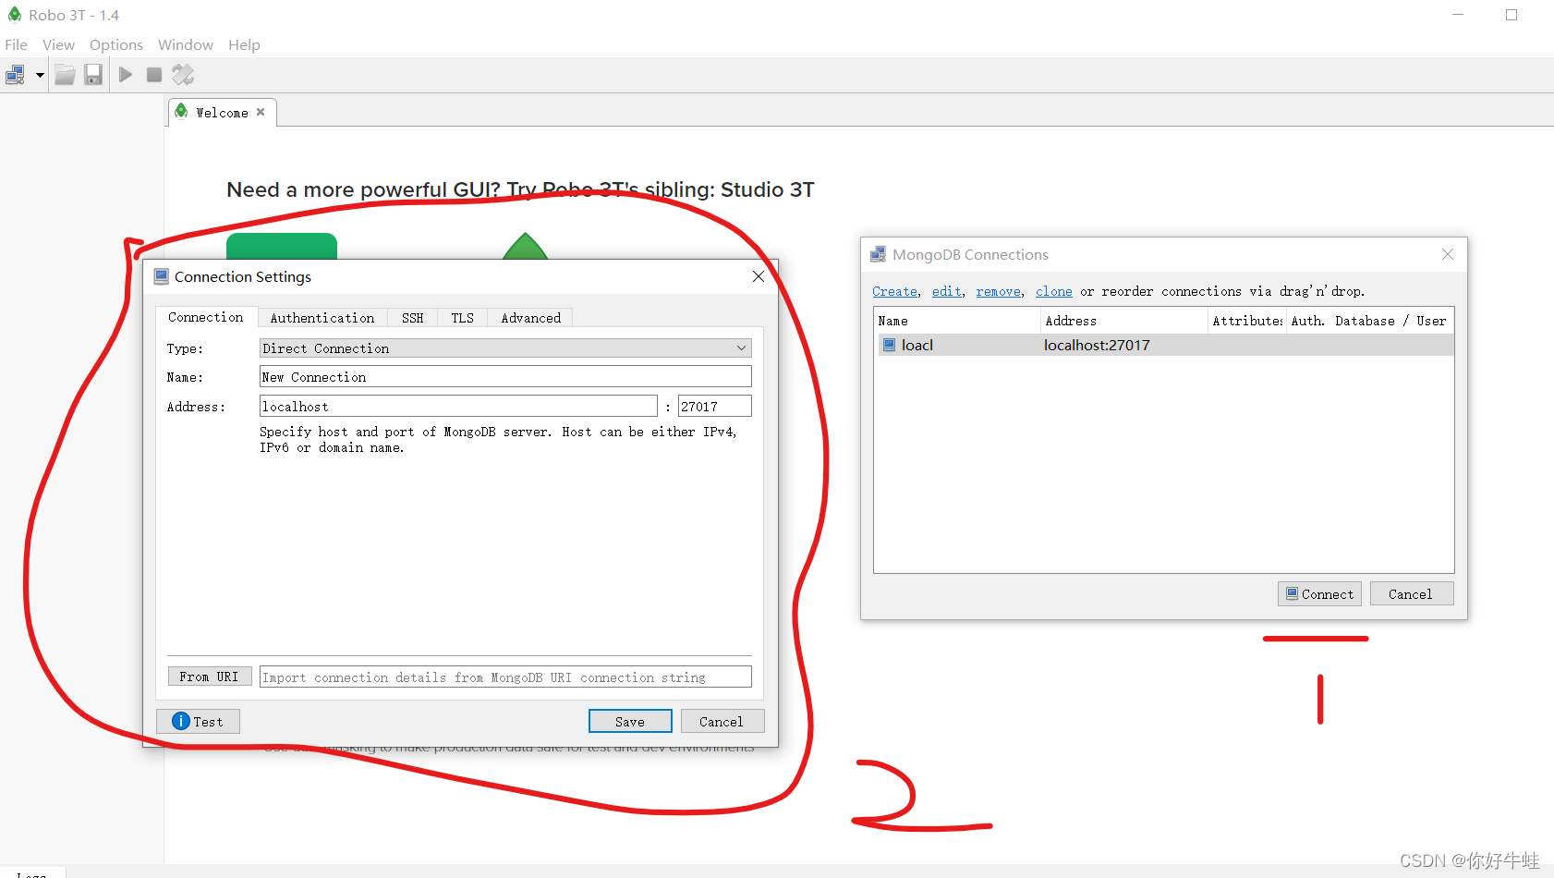Viewport: 1554px width, 878px height.
Task: Select the loacl connection row
Action: (1164, 345)
